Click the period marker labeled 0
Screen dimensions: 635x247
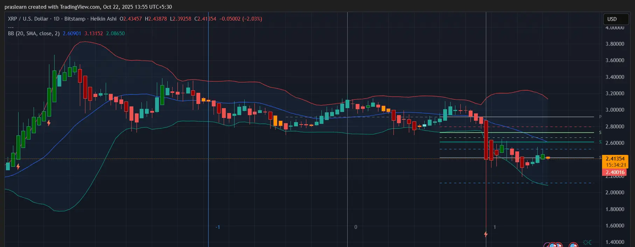(x=356, y=227)
